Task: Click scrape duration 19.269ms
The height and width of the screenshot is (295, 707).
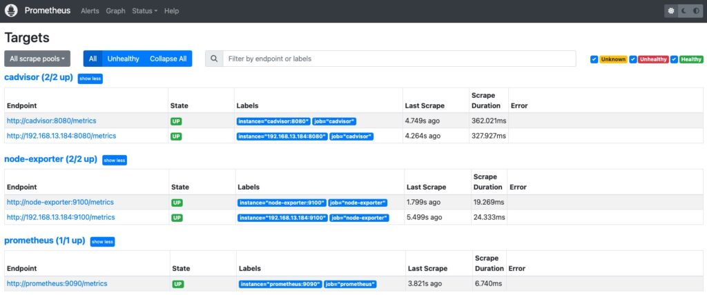Action: 489,202
